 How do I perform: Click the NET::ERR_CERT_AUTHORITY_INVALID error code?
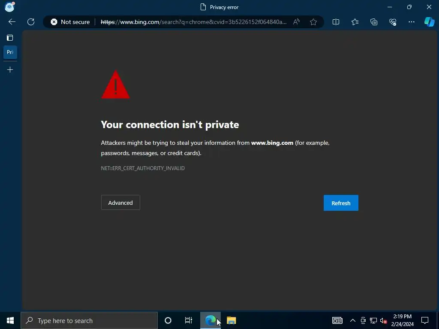point(143,168)
